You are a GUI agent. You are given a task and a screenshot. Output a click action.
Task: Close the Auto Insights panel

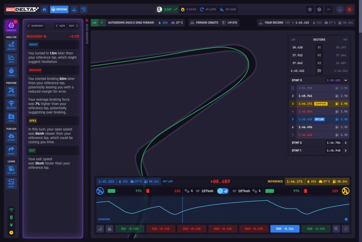(87, 21)
